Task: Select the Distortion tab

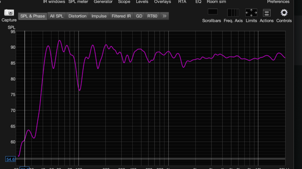Action: coord(77,16)
